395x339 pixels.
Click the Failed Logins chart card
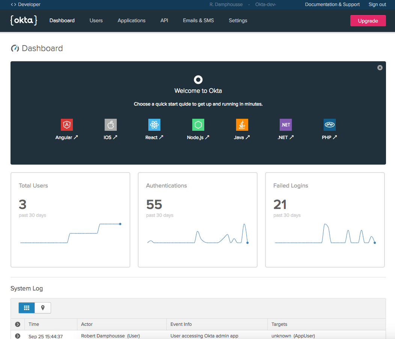[325, 220]
